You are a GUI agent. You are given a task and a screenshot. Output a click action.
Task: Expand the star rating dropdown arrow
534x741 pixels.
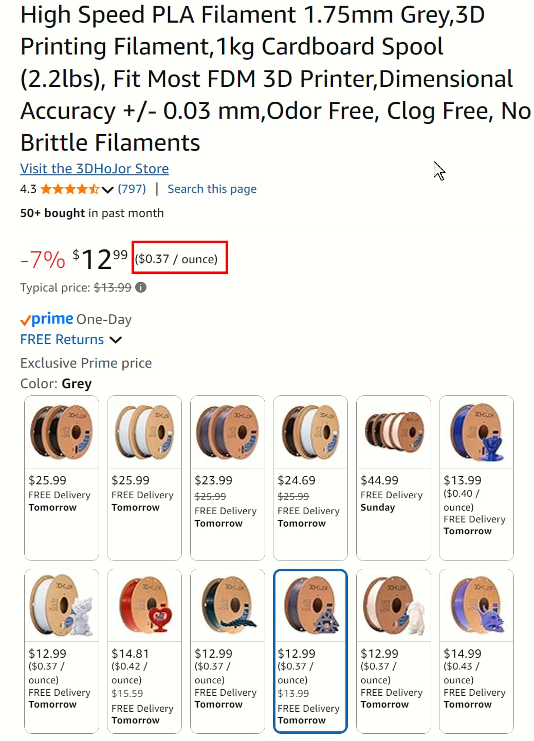click(x=107, y=190)
